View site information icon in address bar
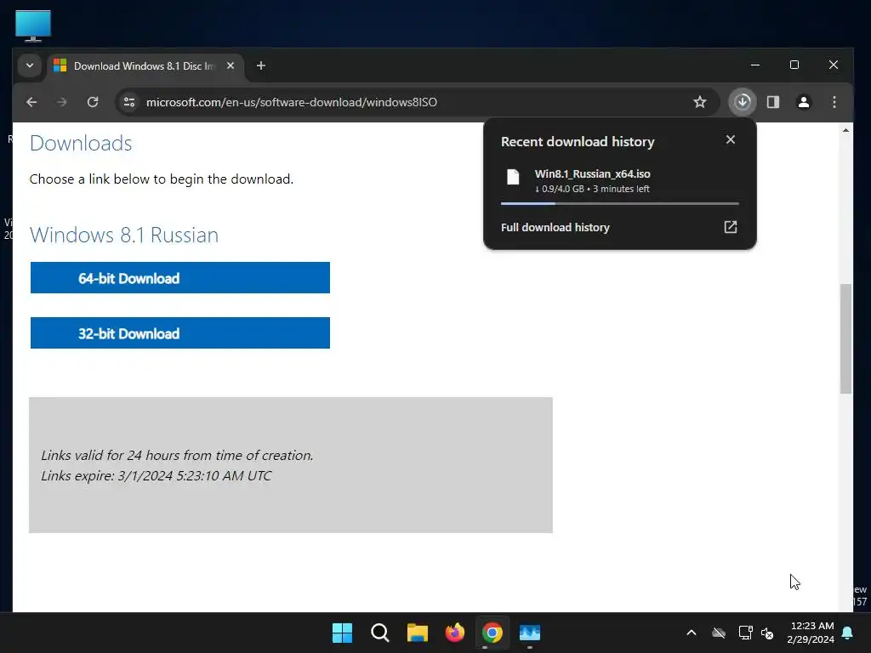The height and width of the screenshot is (653, 871). [x=129, y=102]
